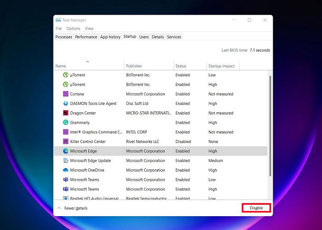The width and height of the screenshot is (322, 230).
Task: Click Not measured impact in the Cortana row
Action: click(221, 94)
